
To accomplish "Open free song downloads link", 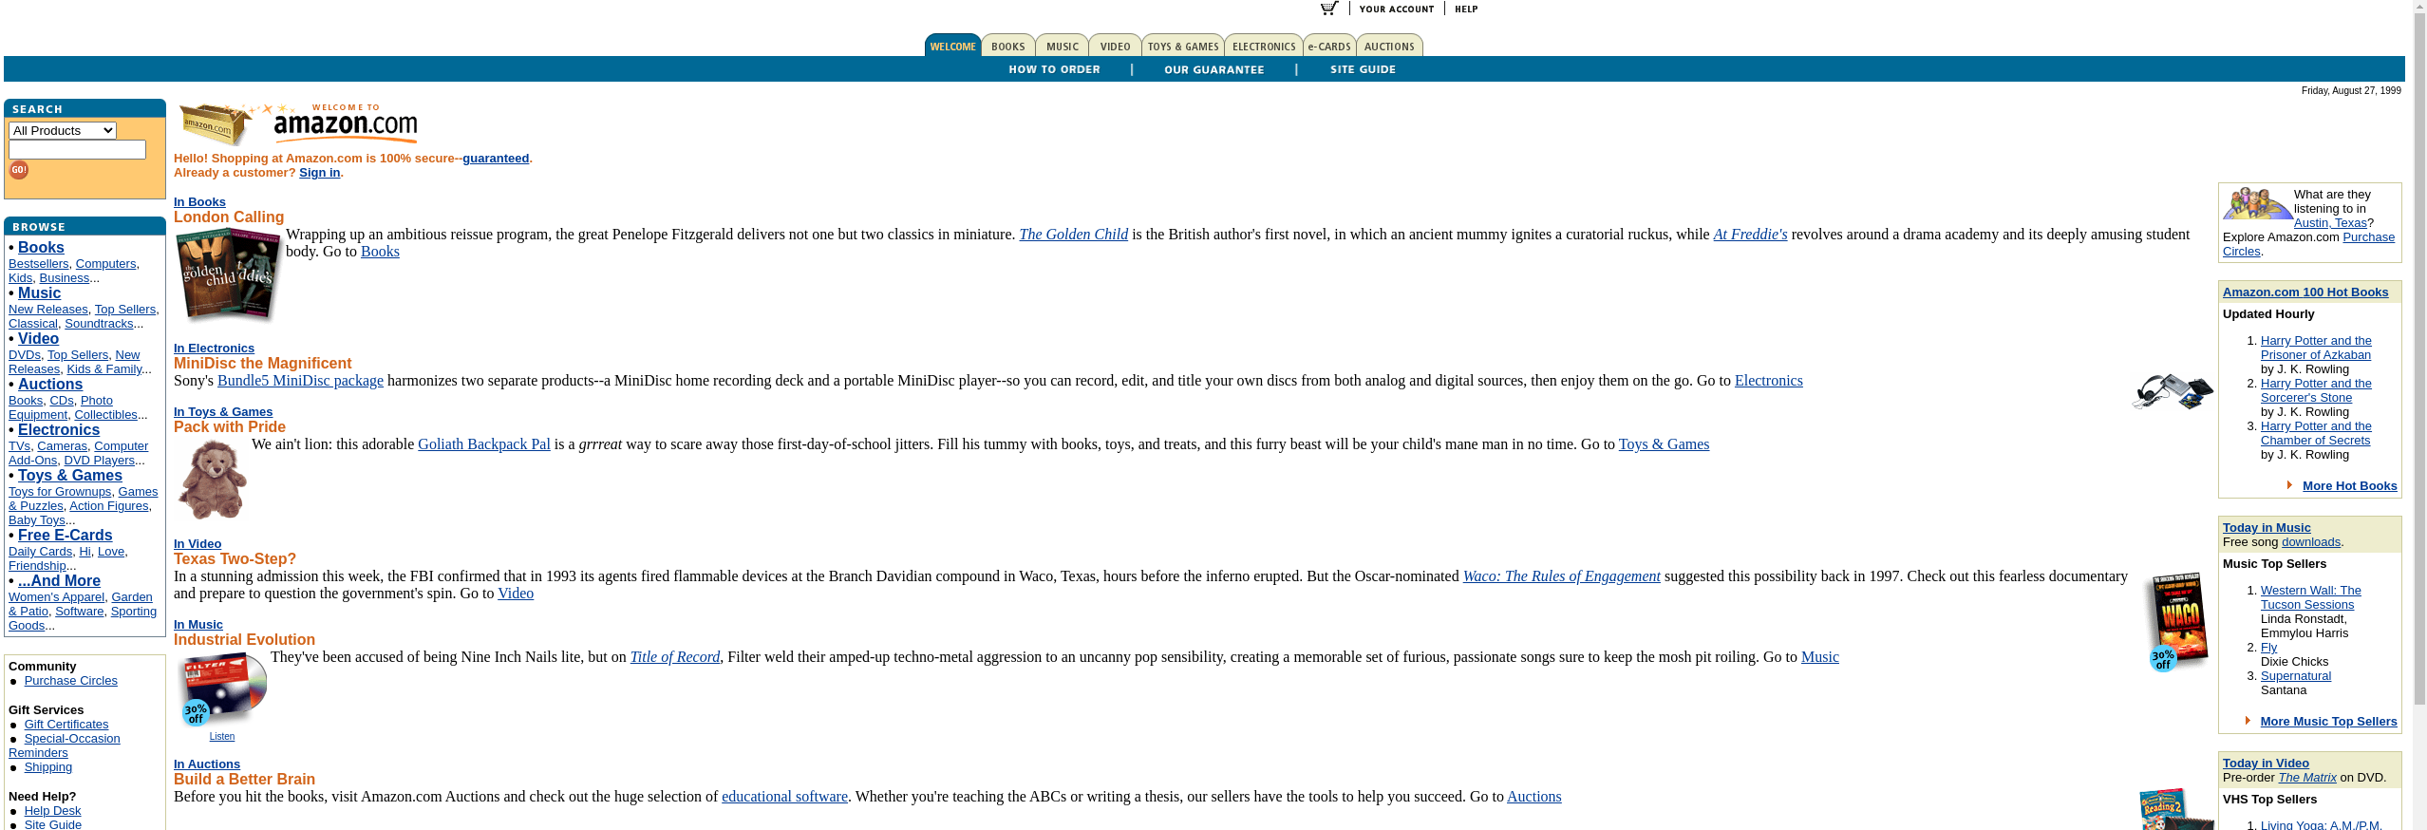I will tap(2311, 542).
